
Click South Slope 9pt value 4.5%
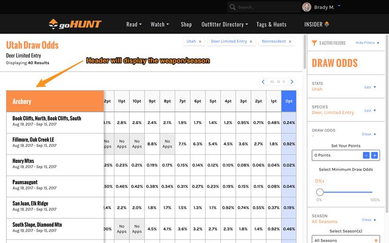coord(152,229)
